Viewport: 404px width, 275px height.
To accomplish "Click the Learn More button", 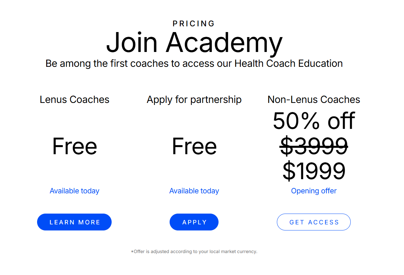I will pos(74,222).
